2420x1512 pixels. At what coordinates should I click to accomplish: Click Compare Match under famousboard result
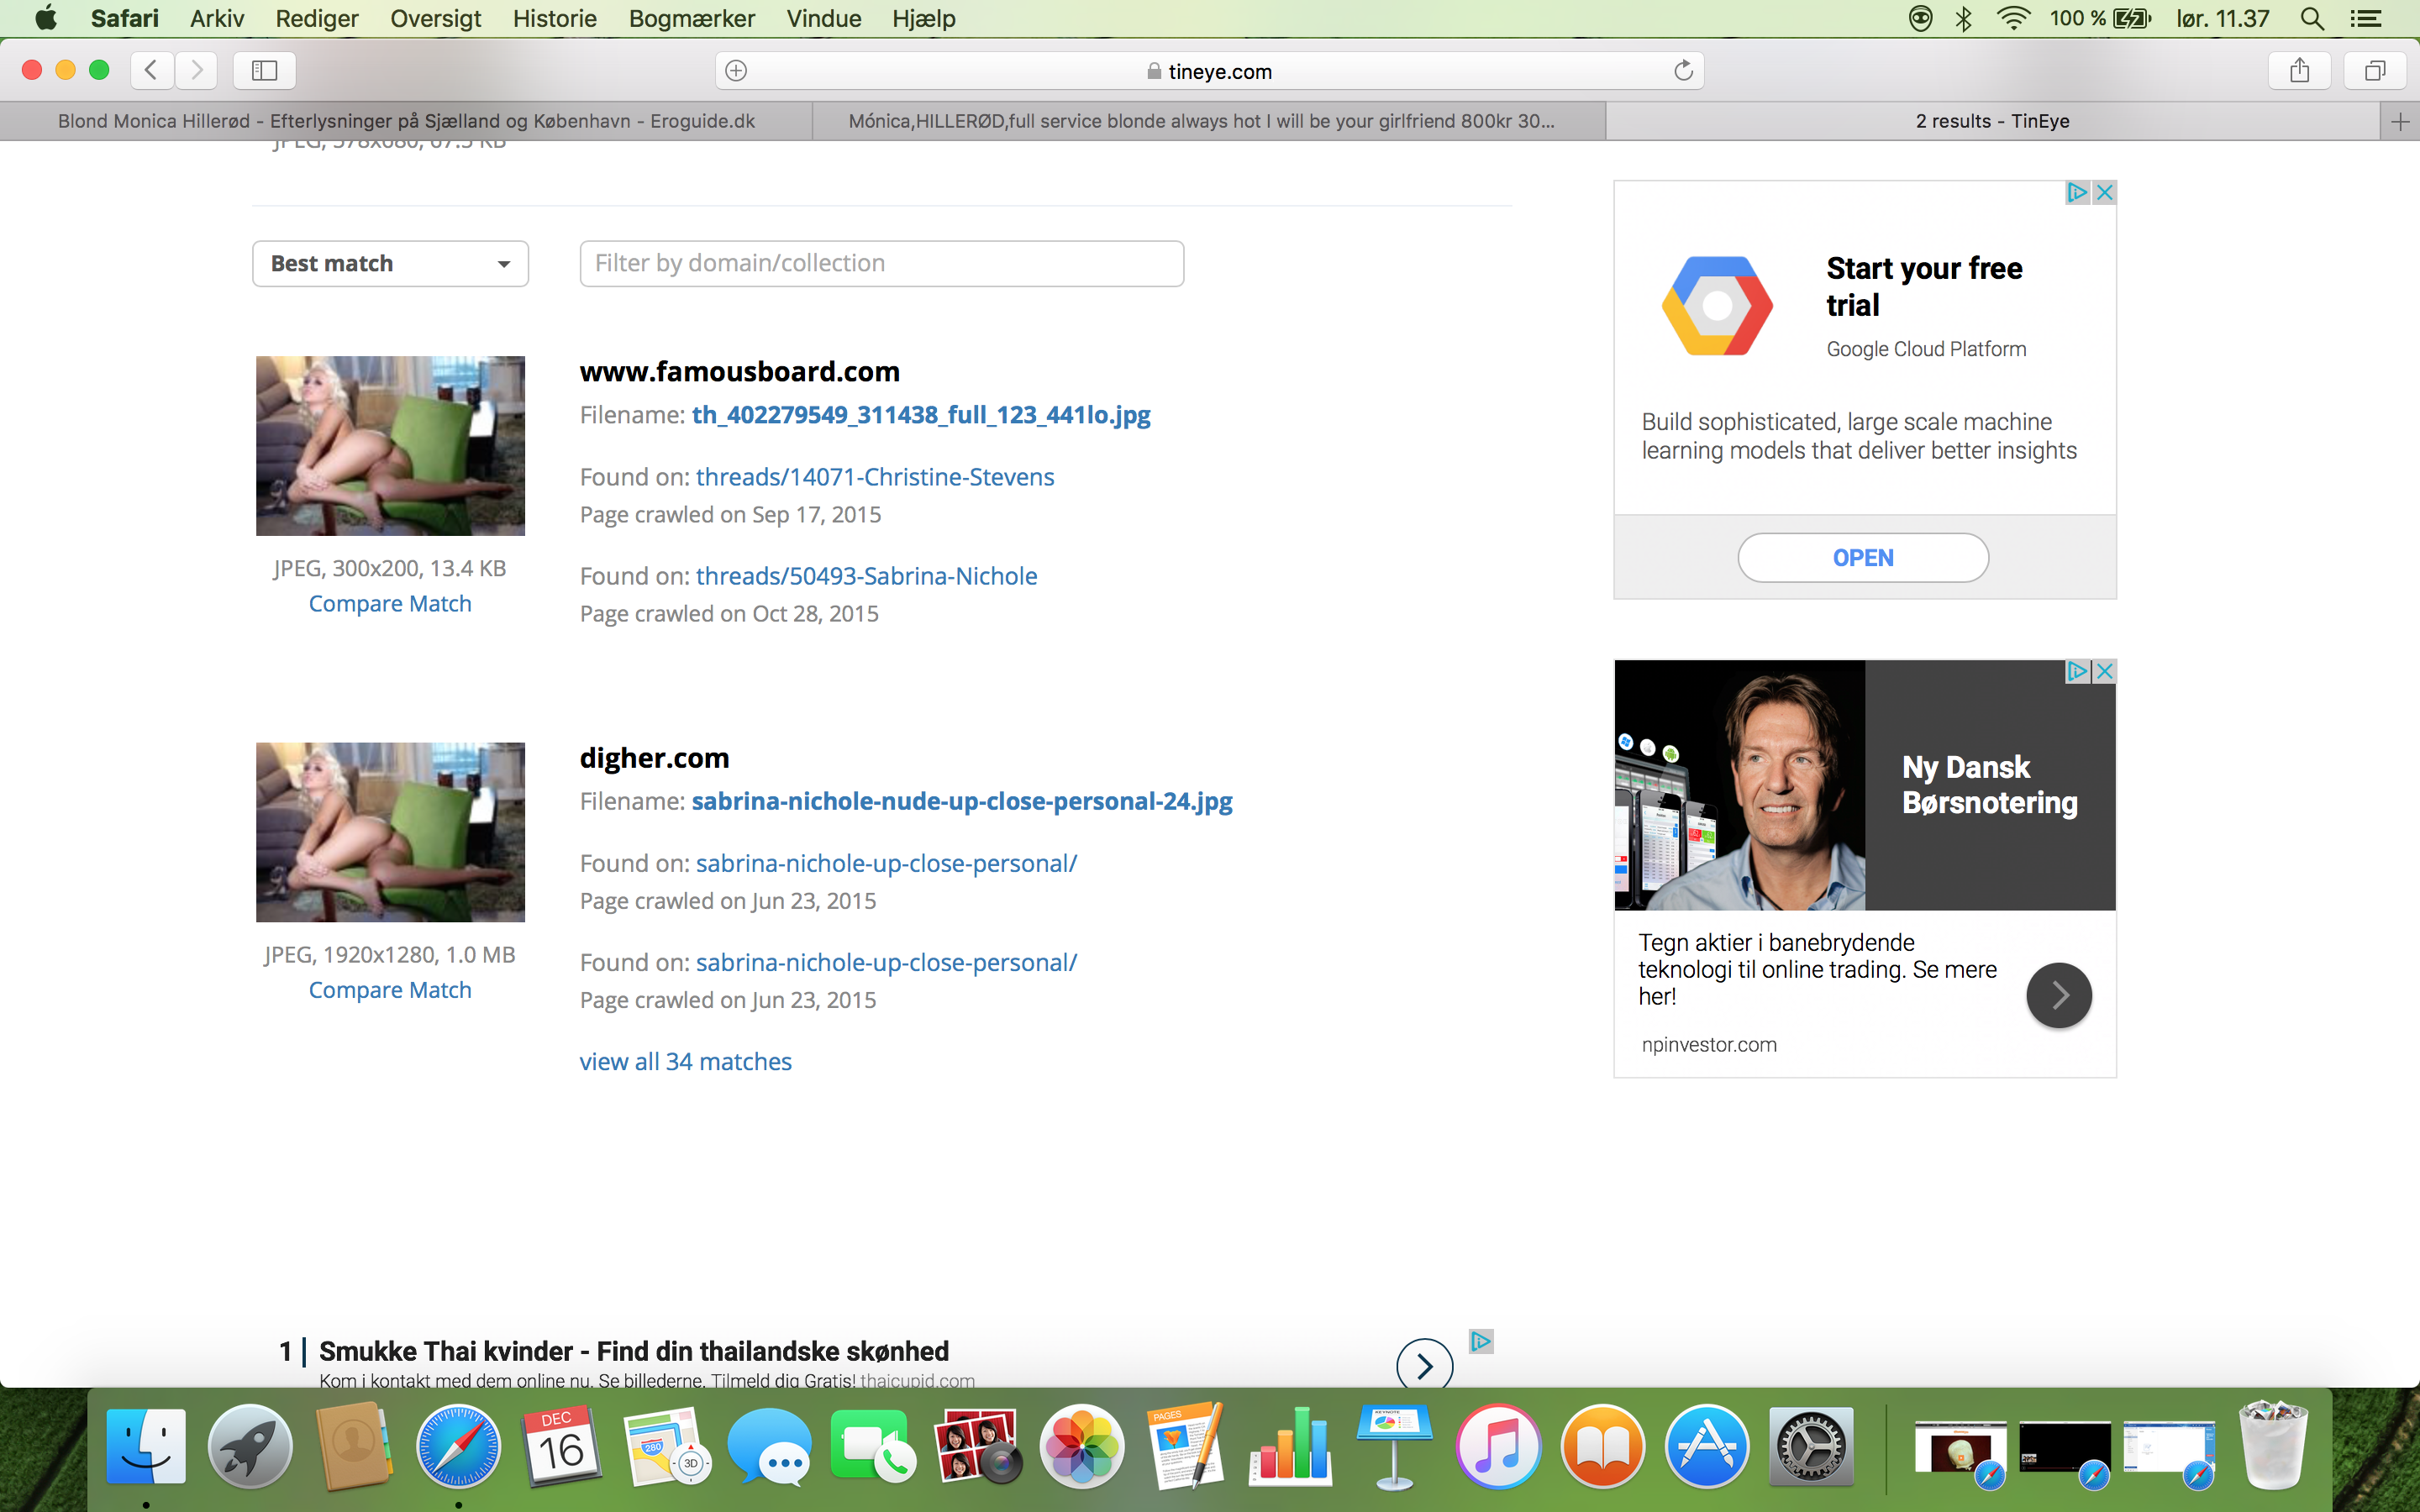tap(390, 604)
